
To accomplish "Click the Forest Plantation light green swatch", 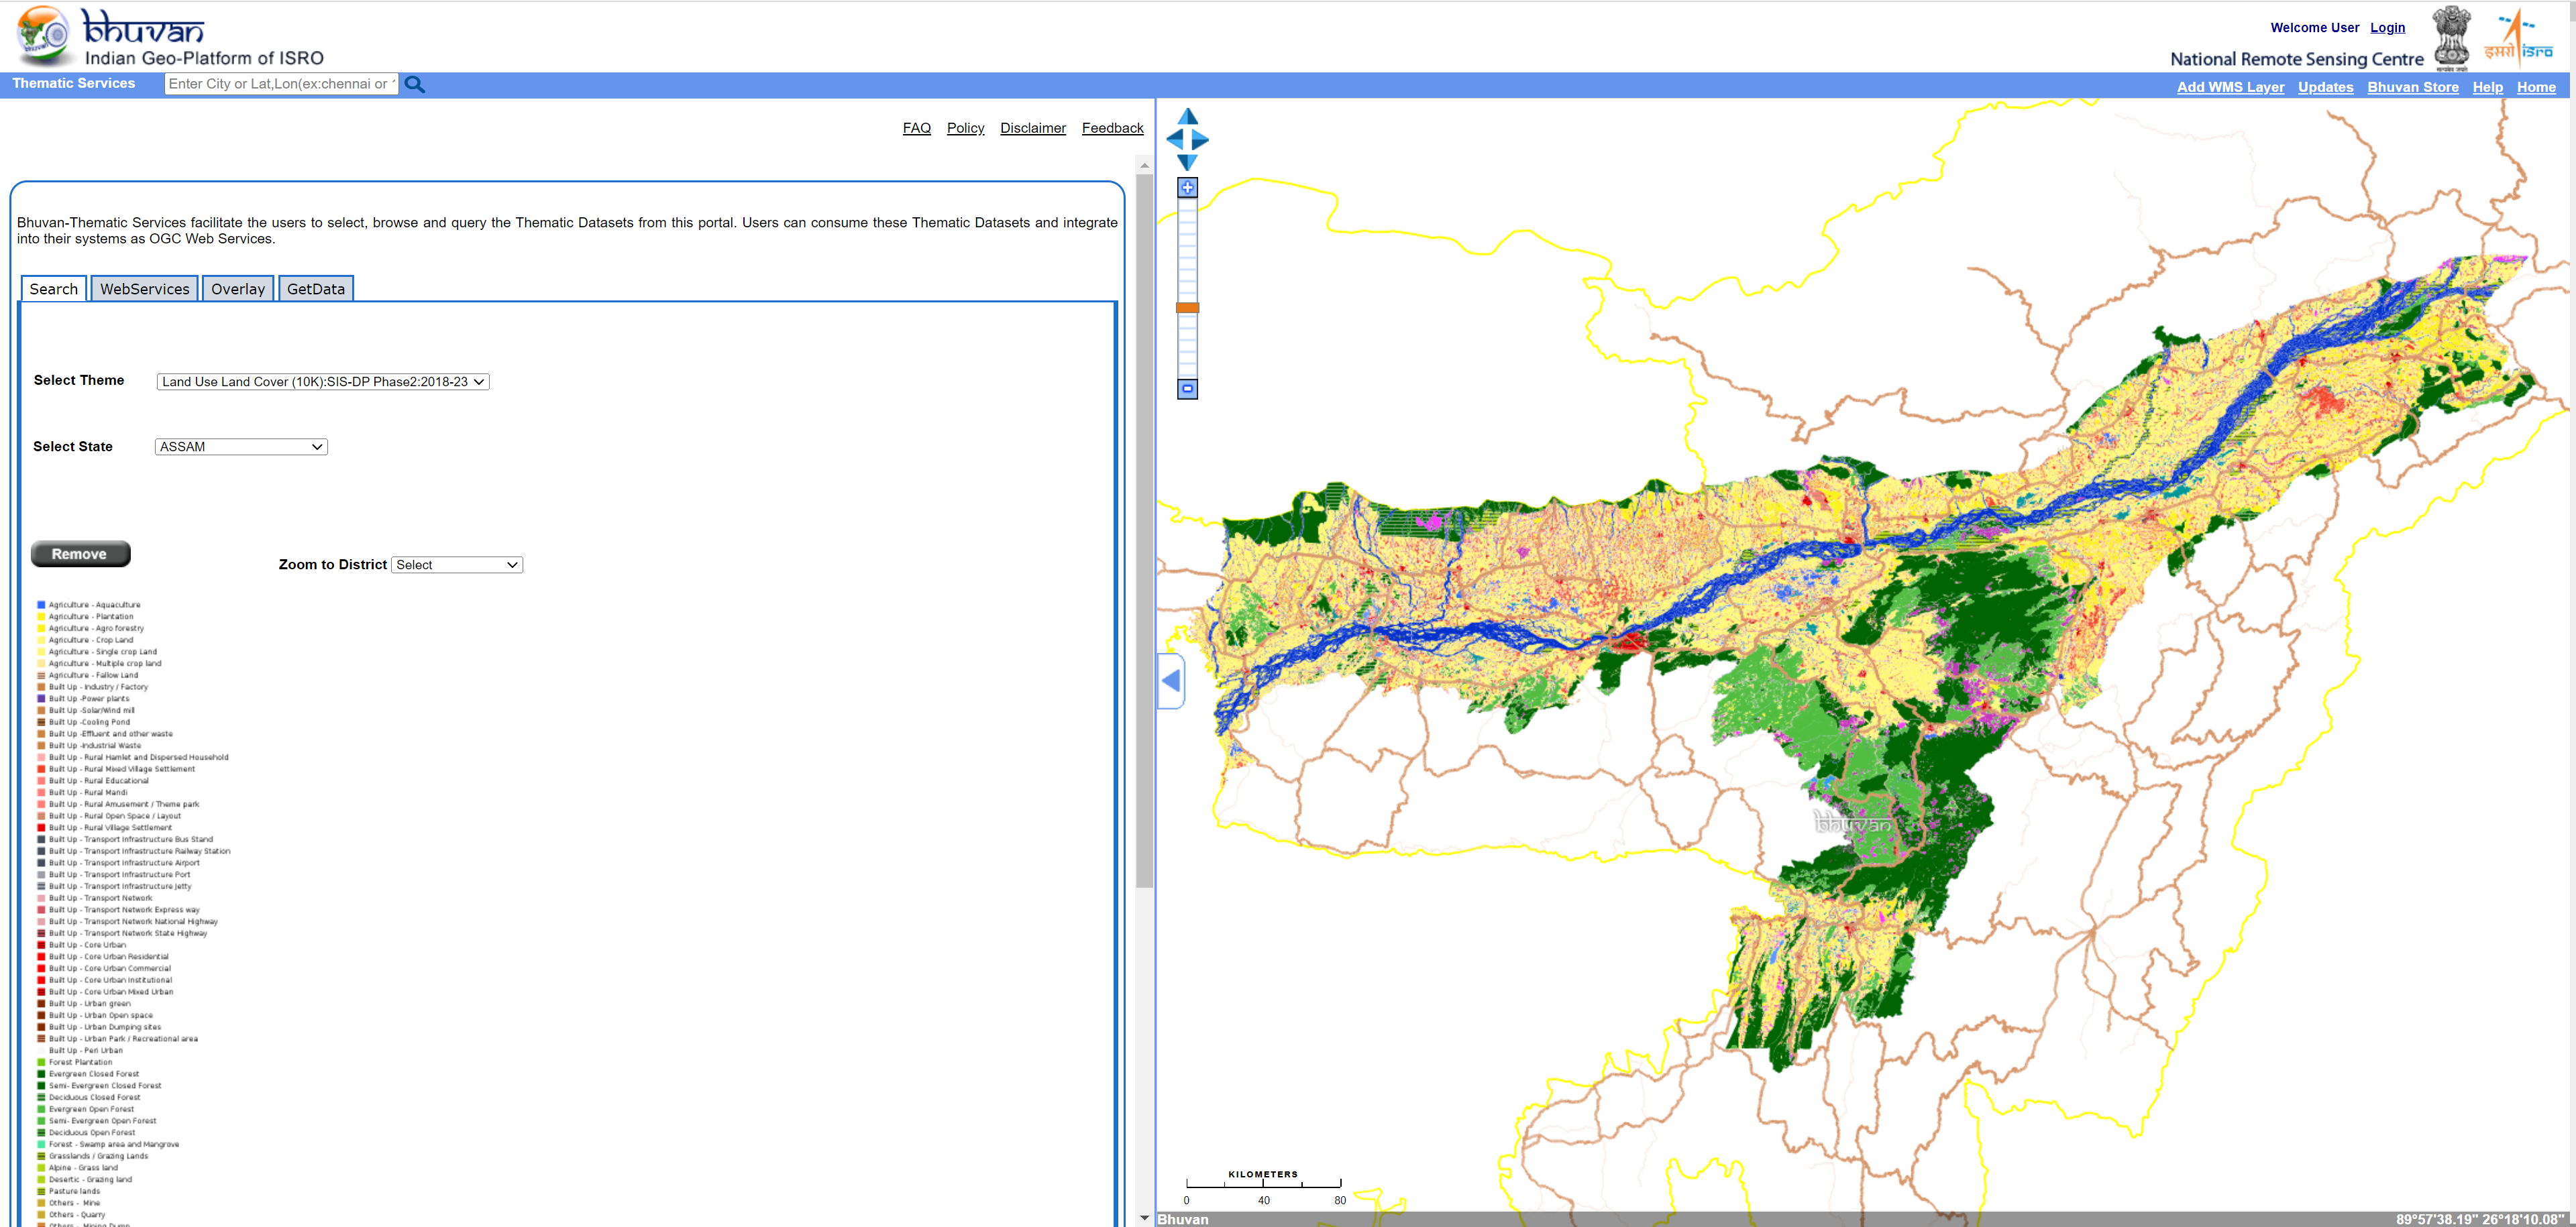I will point(41,1062).
